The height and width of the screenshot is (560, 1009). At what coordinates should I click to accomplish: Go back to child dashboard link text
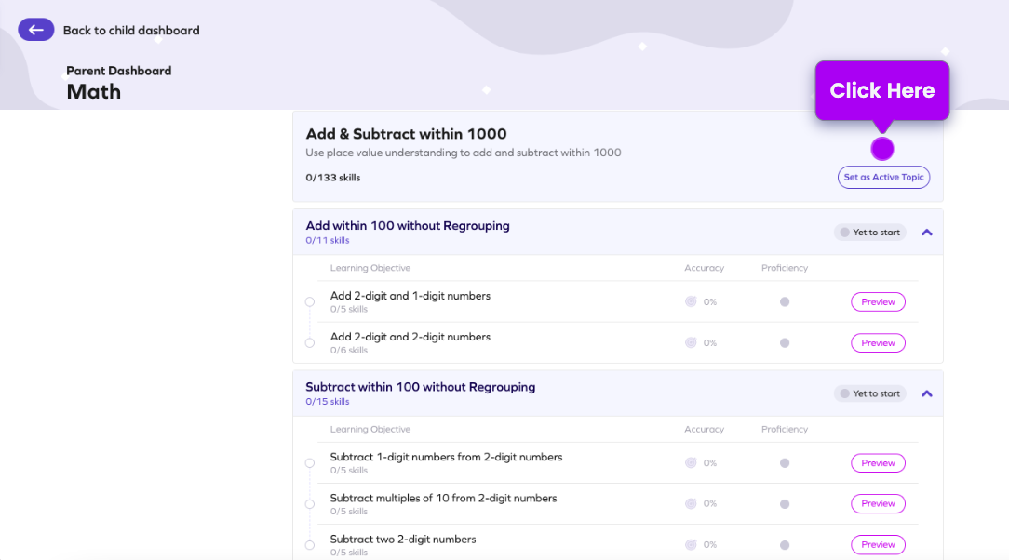[131, 30]
